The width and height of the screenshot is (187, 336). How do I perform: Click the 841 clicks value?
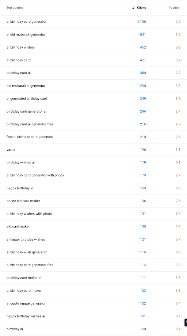pyautogui.click(x=143, y=34)
